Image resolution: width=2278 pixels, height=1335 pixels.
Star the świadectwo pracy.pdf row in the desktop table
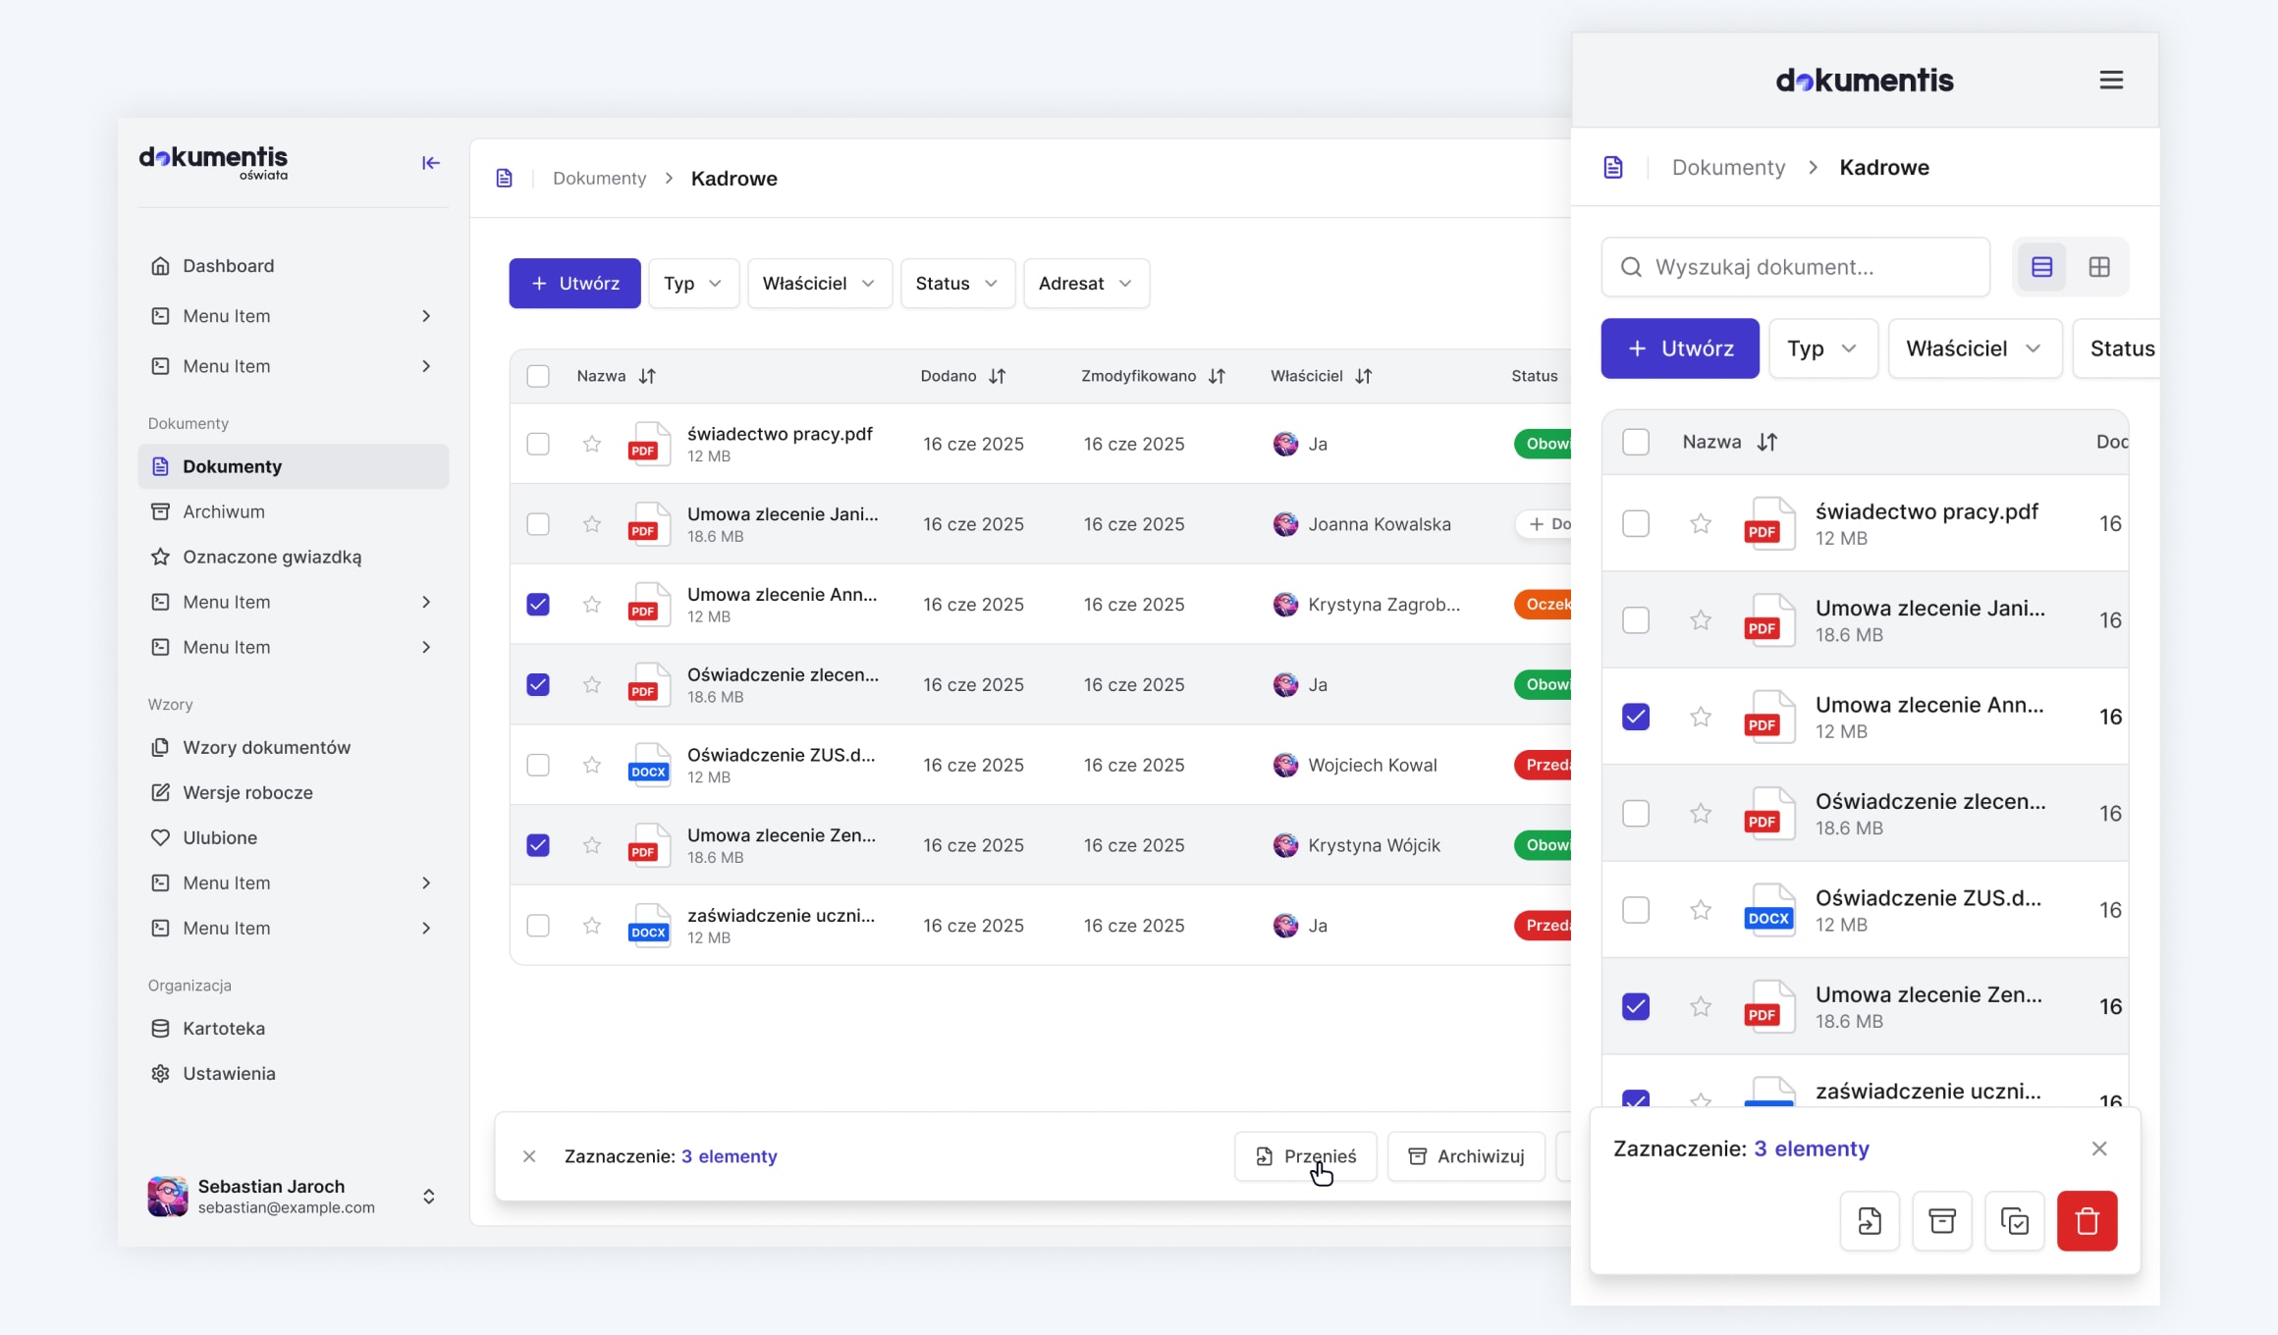[x=592, y=444]
